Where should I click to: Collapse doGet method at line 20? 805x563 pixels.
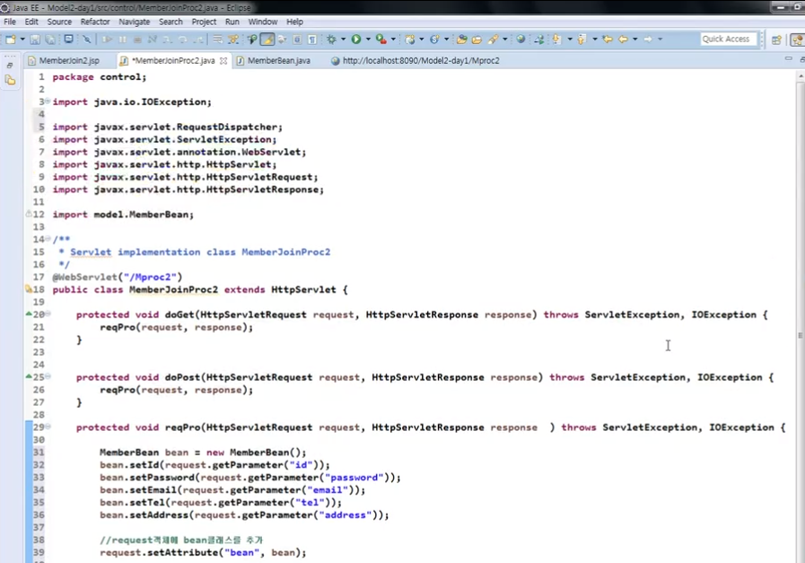[x=48, y=314]
